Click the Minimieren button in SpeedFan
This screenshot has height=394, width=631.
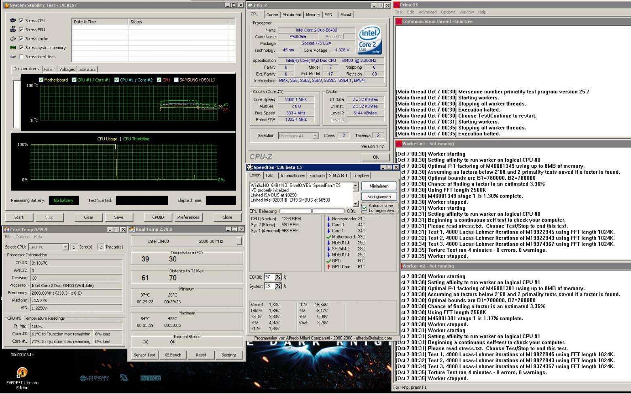(x=379, y=186)
